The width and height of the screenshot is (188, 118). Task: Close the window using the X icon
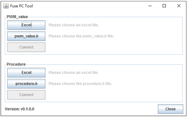pos(179,6)
